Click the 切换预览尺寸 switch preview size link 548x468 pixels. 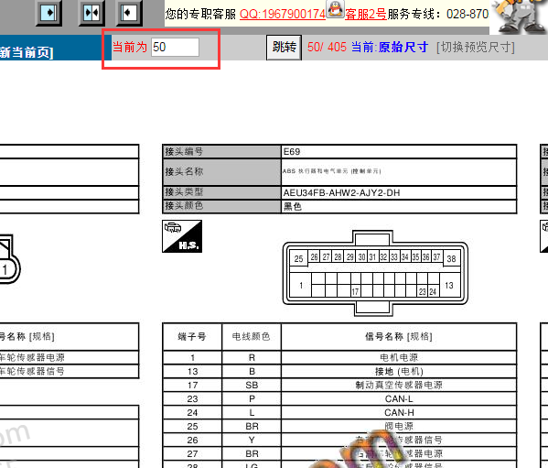[476, 48]
